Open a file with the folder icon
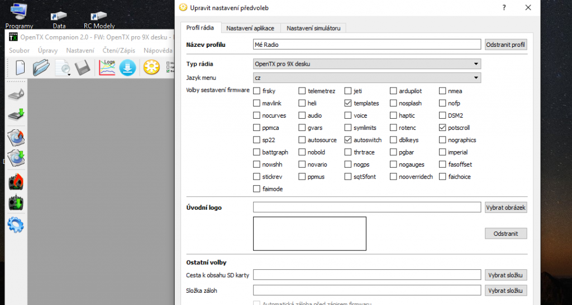 41,68
